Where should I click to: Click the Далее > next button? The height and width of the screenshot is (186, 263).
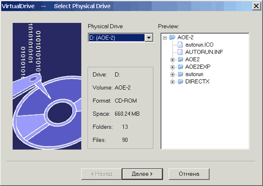click(x=142, y=174)
